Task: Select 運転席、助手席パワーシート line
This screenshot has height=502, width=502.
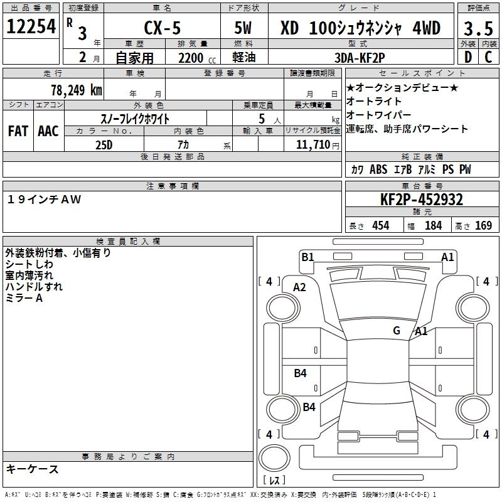Action: [x=407, y=129]
